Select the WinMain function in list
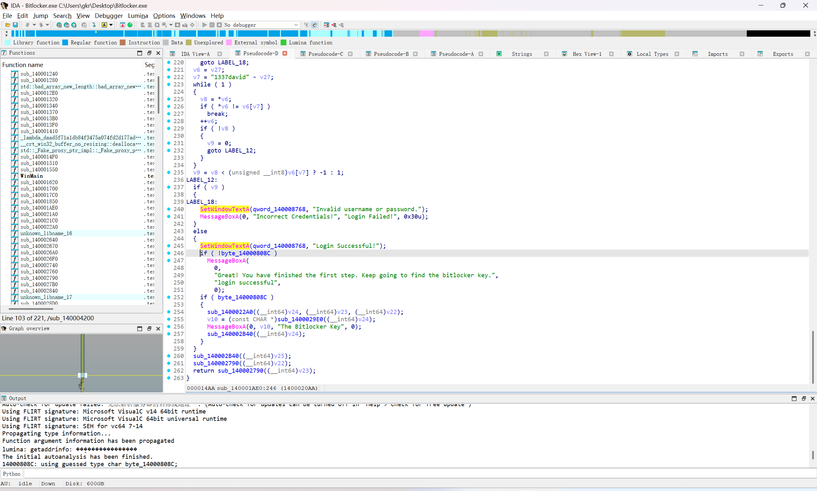 click(x=32, y=176)
